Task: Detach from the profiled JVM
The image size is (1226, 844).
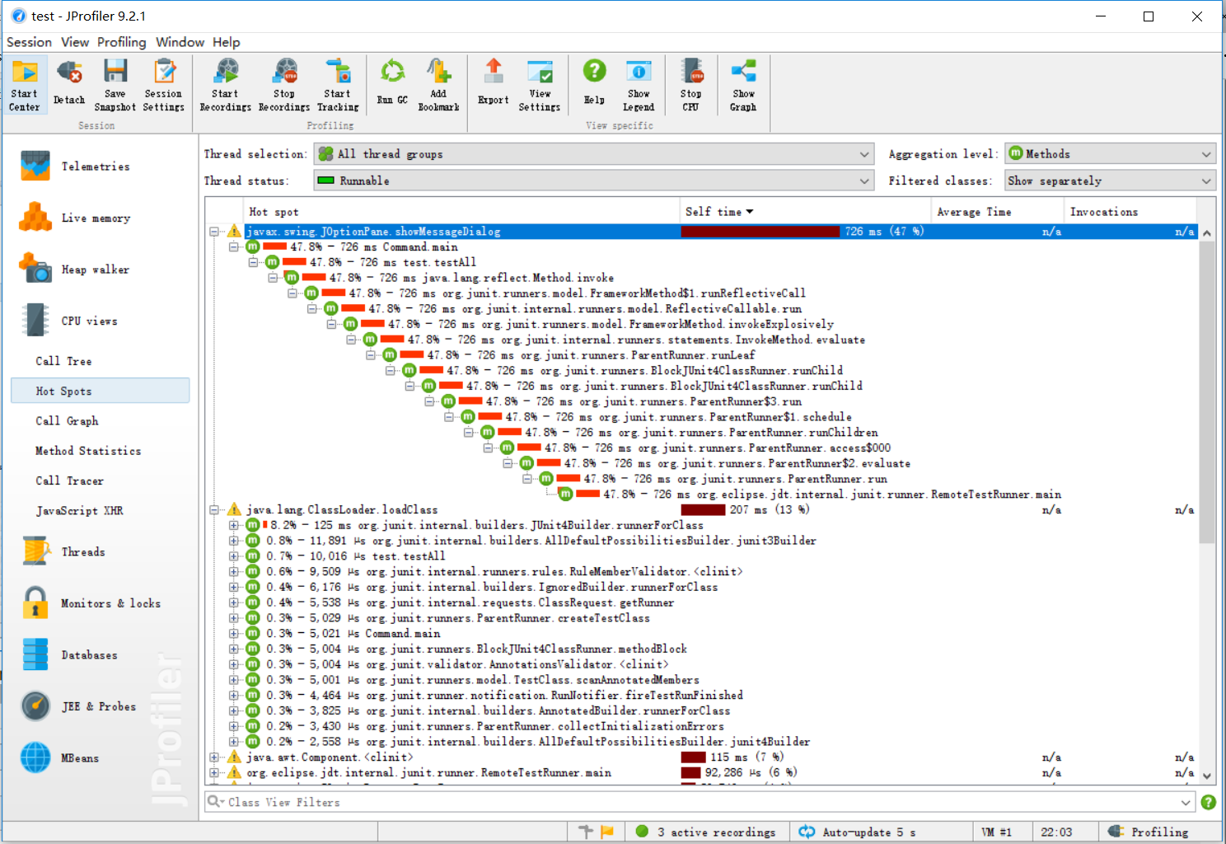Action: 69,85
